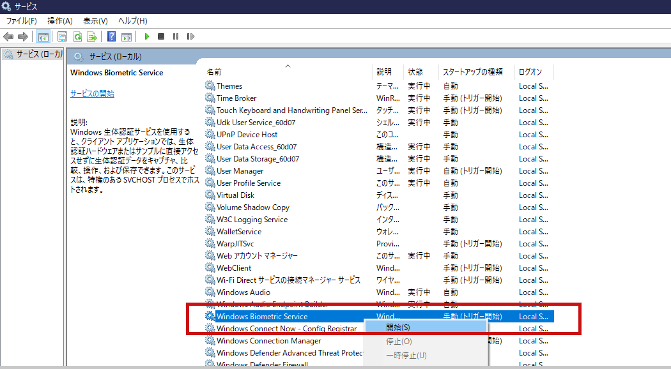
Task: Click the gear icon beside WarpJITSvc
Action: click(210, 243)
